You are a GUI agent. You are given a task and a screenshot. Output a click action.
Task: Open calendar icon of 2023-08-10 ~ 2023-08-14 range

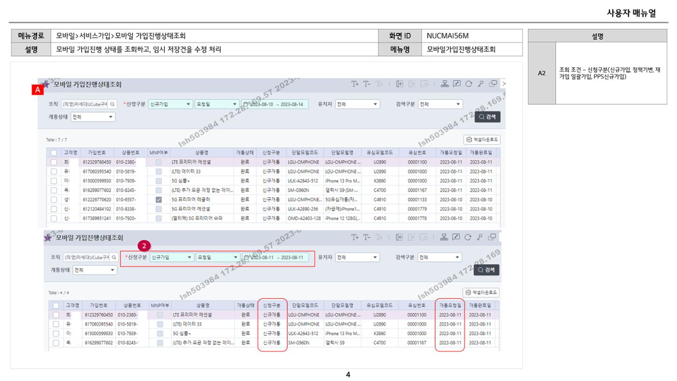tap(247, 104)
